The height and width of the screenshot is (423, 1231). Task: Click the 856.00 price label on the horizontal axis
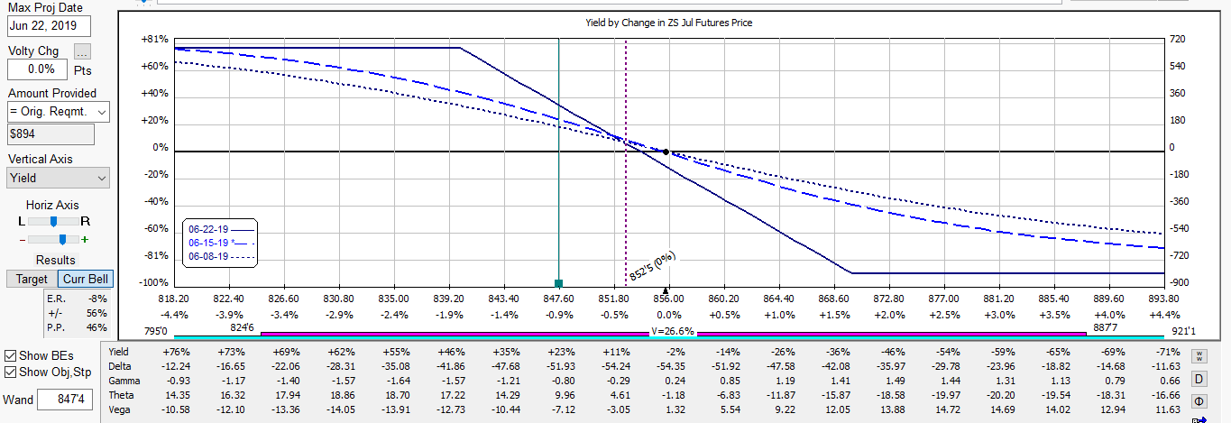coord(668,299)
